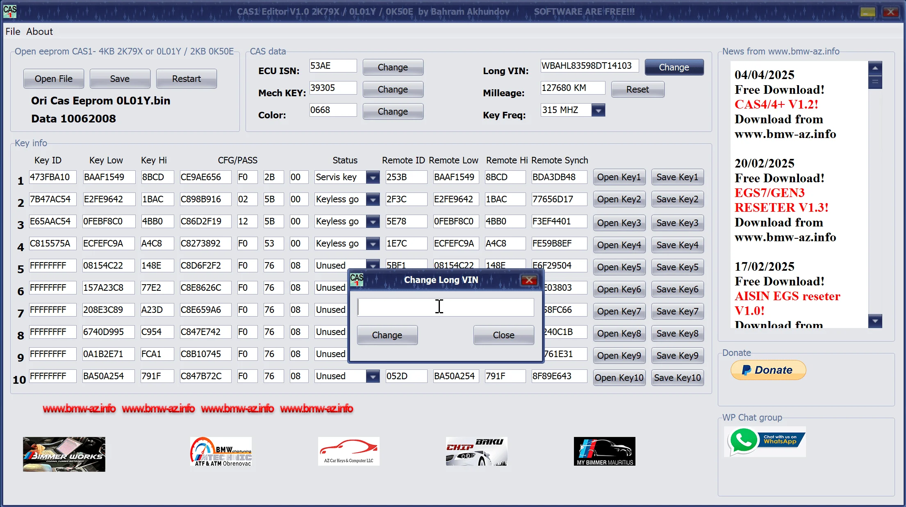
Task: Click Save Key9 button
Action: (677, 356)
